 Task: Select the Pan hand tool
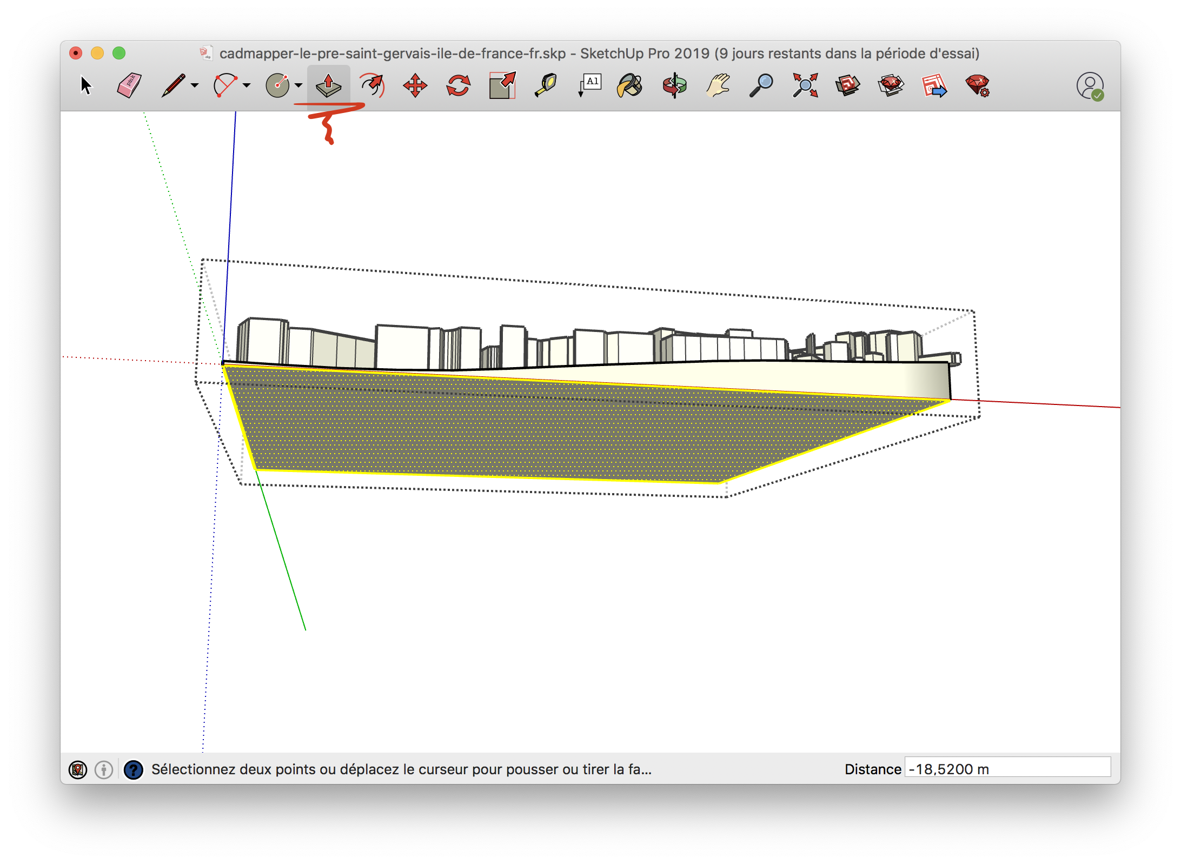pos(718,85)
